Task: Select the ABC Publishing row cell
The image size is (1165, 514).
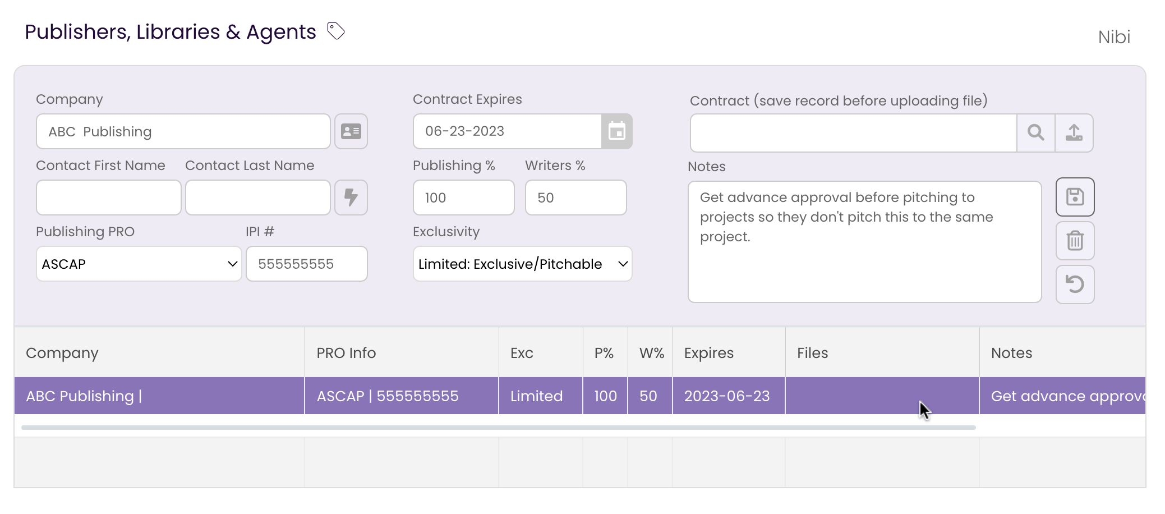Action: [160, 396]
